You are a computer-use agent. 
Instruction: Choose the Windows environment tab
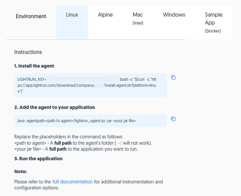point(174,22)
